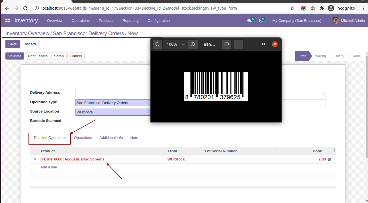Switch to the Detailed Operations tab
Image resolution: width=368 pixels, height=203 pixels.
50,138
